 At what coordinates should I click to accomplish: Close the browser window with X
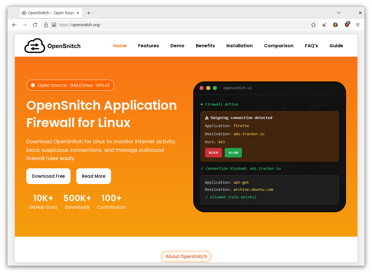(x=360, y=13)
